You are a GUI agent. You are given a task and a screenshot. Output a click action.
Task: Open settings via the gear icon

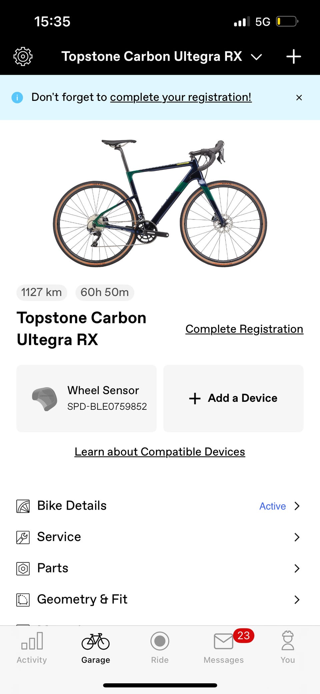pos(23,56)
